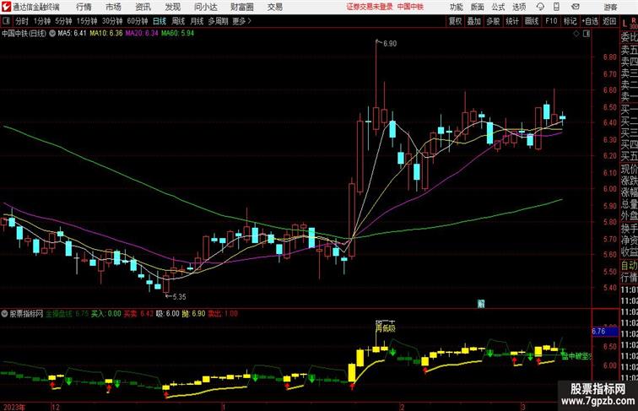
Task: Click the diamond icon above price axis
Action: point(576,34)
